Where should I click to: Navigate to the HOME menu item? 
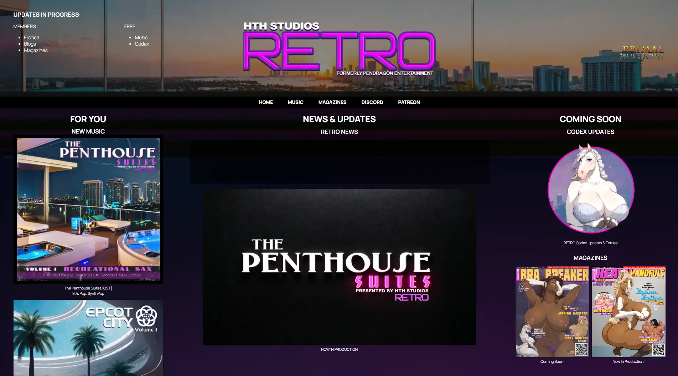(x=265, y=102)
